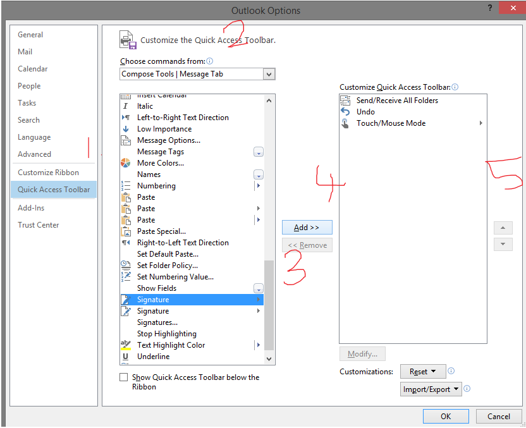Click the Undo icon in Quick Access list
Viewport: 526px width, 428px height.
(345, 111)
